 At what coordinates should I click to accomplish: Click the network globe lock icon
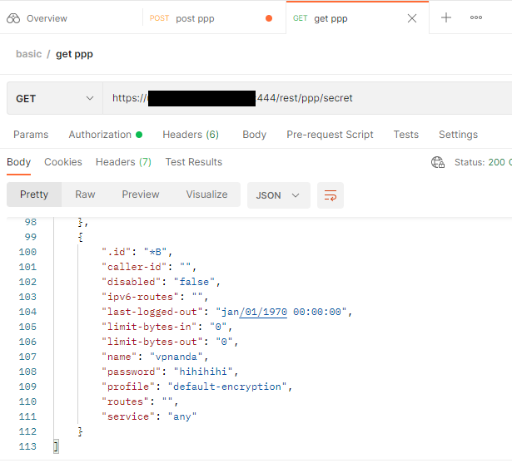(x=438, y=162)
